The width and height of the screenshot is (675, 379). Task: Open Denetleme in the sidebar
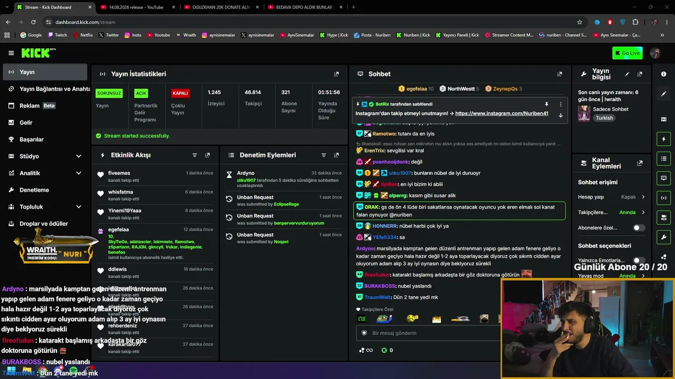pyautogui.click(x=45, y=190)
